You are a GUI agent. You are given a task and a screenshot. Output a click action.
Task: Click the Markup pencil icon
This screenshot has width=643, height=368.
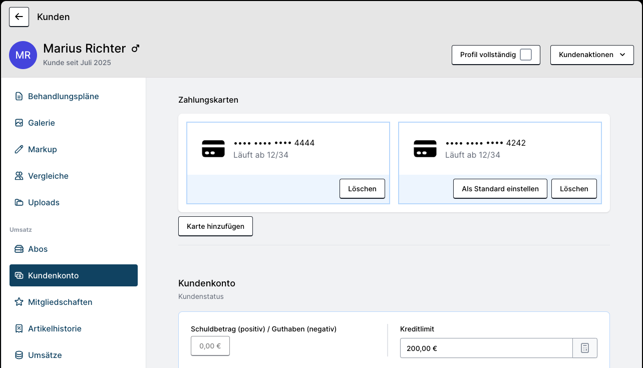(19, 149)
